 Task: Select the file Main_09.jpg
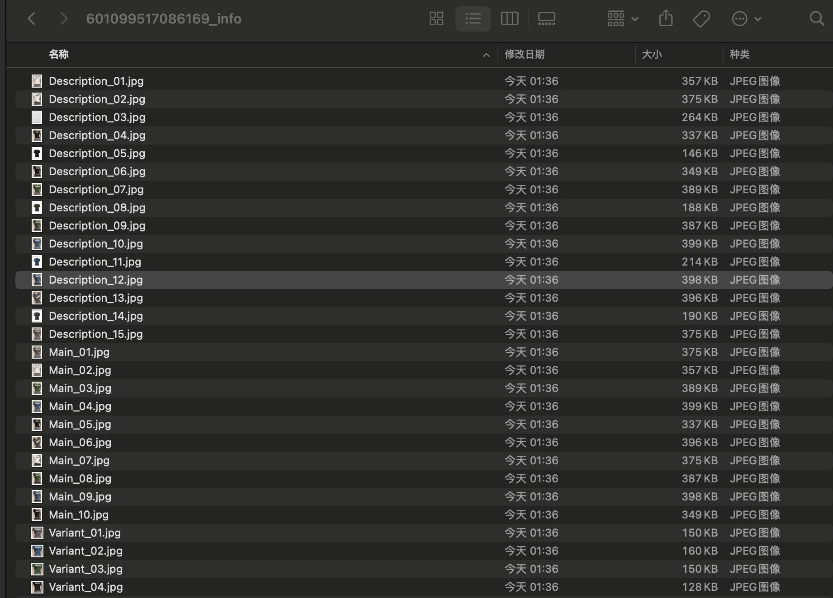(424, 496)
